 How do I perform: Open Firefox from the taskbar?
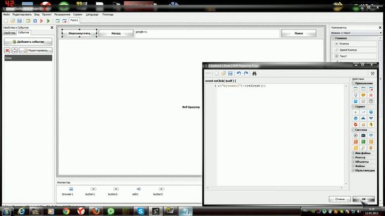coord(96,211)
